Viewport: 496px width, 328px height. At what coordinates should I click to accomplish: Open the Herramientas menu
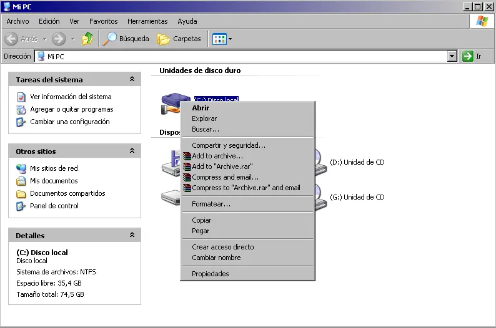click(147, 21)
